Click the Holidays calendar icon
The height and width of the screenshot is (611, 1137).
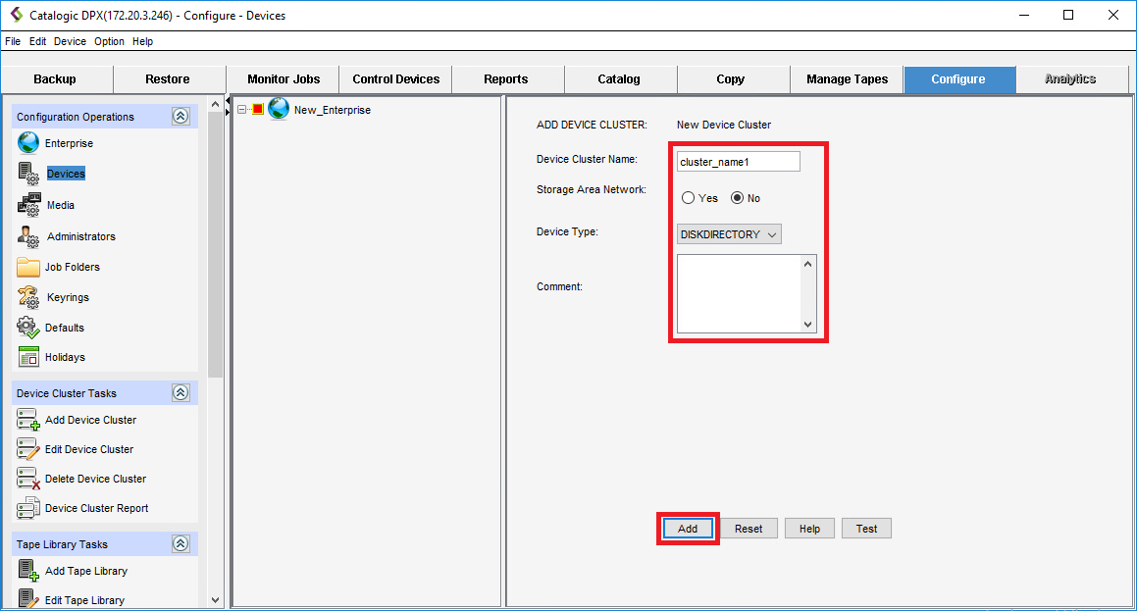[x=28, y=357]
